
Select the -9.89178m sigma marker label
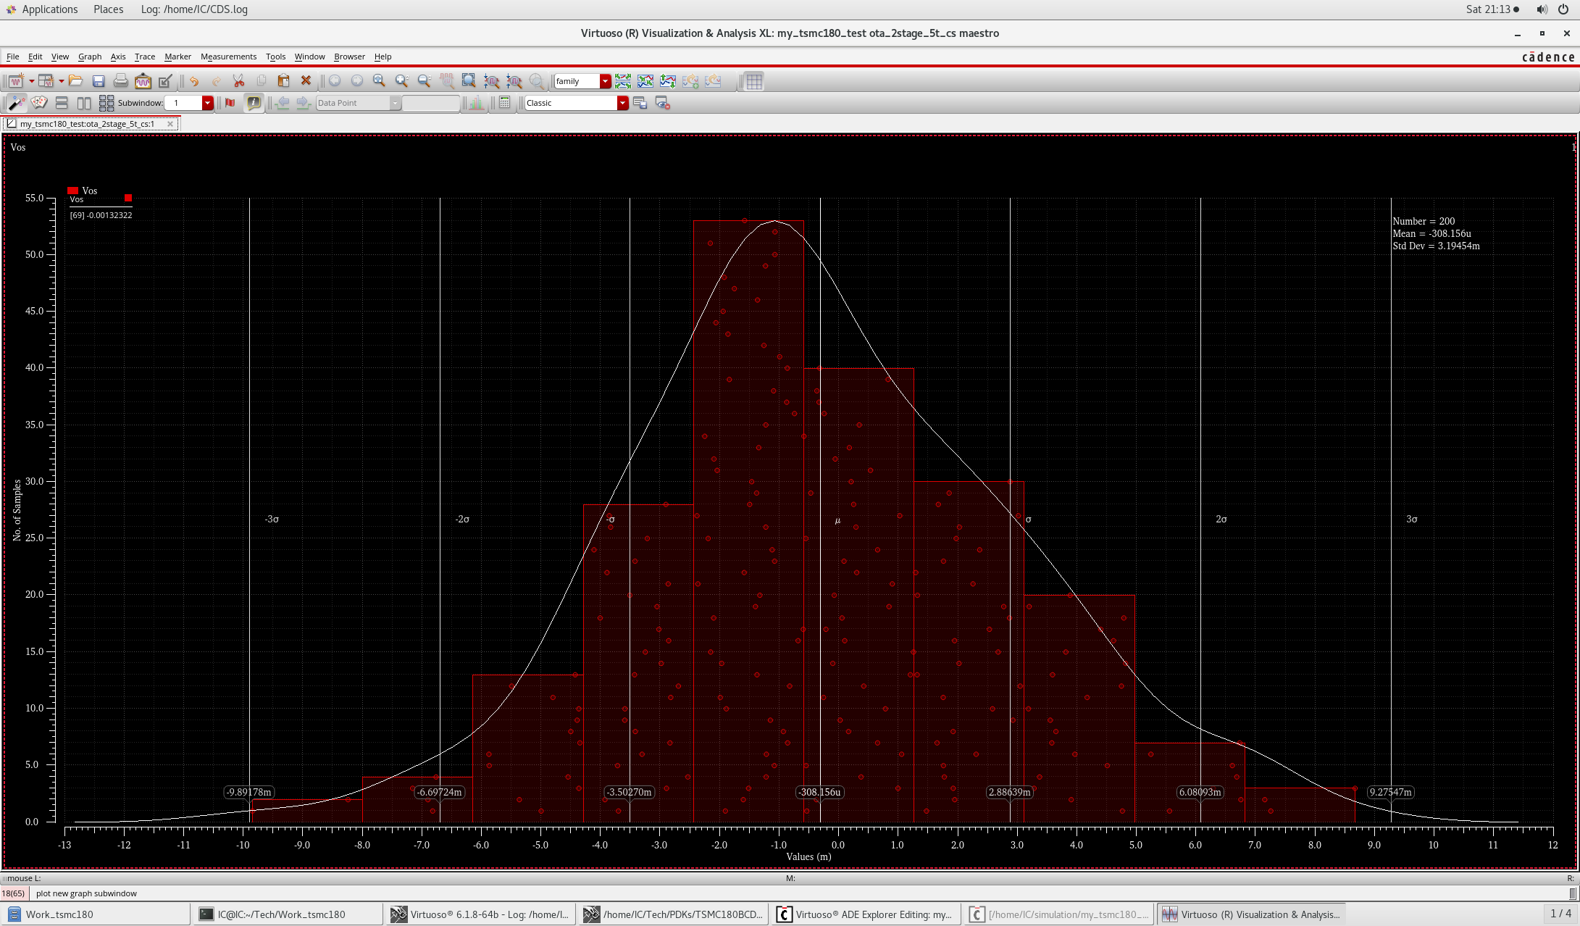(248, 792)
